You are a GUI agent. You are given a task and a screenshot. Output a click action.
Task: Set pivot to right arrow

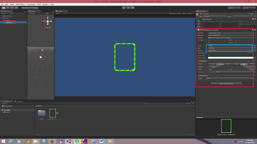228,64
